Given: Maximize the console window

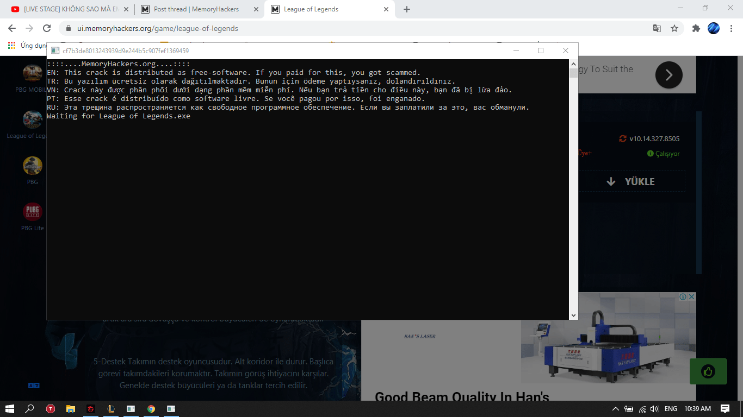Looking at the screenshot, I should (x=541, y=50).
